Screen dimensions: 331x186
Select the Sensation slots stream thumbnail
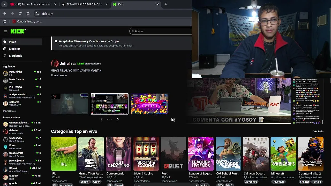point(149,104)
